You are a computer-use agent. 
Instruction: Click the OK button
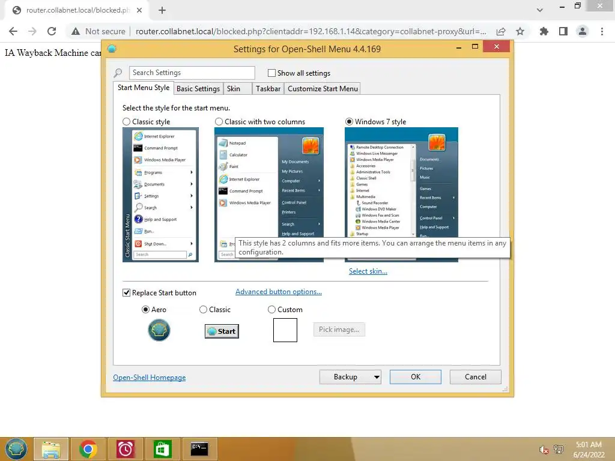(x=416, y=377)
